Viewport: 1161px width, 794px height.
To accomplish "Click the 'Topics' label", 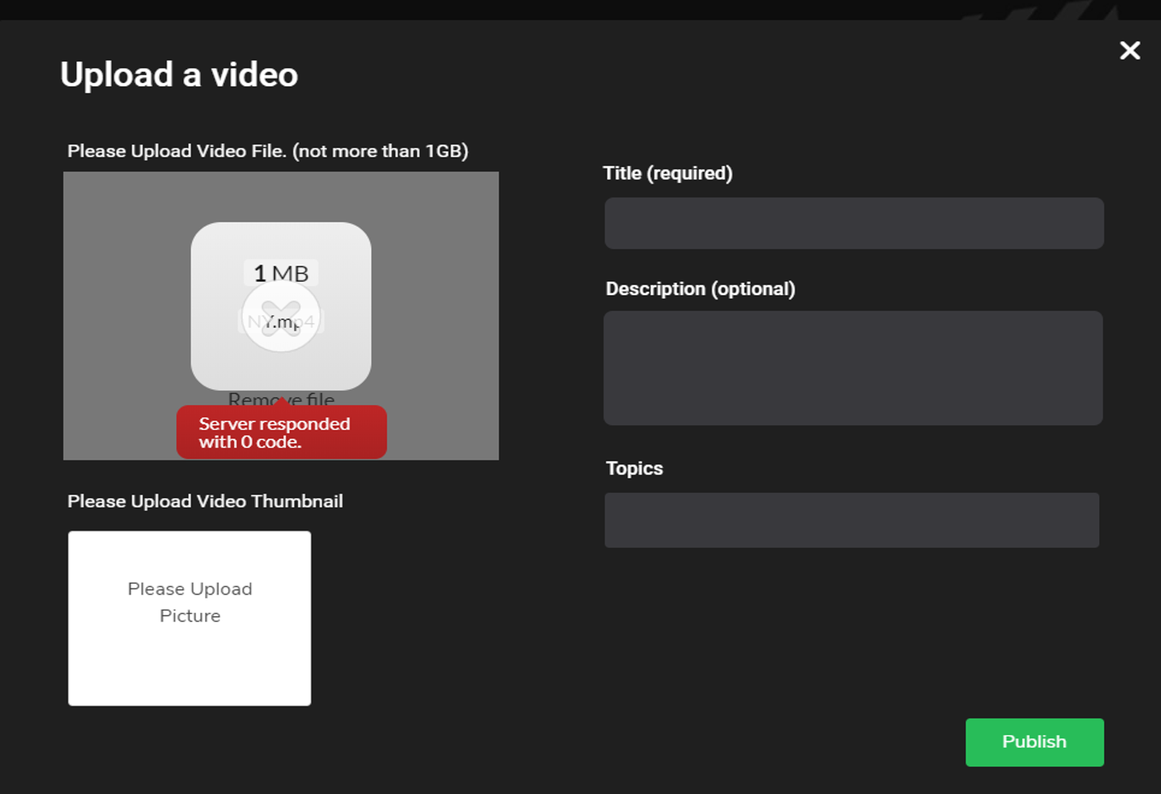I will [634, 468].
